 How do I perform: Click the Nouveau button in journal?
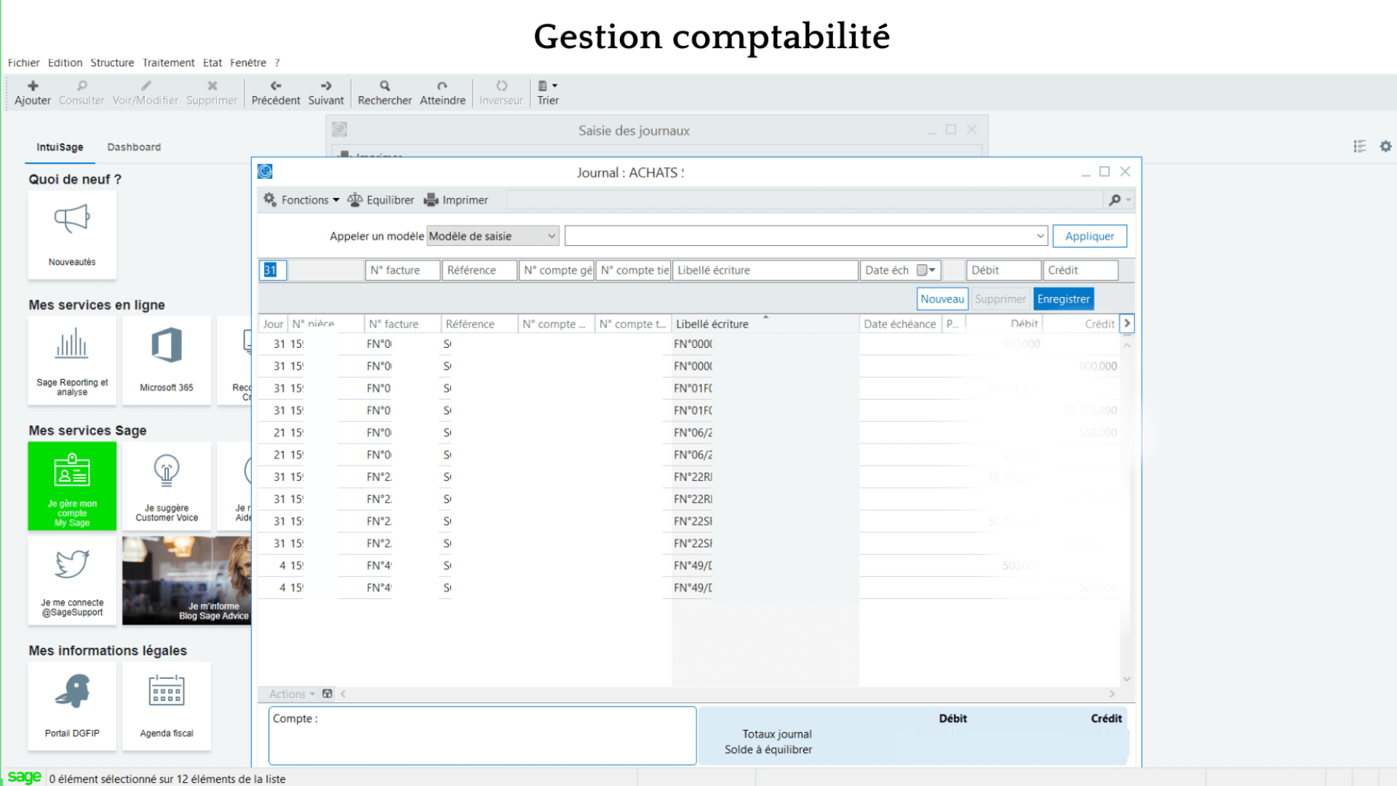tap(940, 298)
